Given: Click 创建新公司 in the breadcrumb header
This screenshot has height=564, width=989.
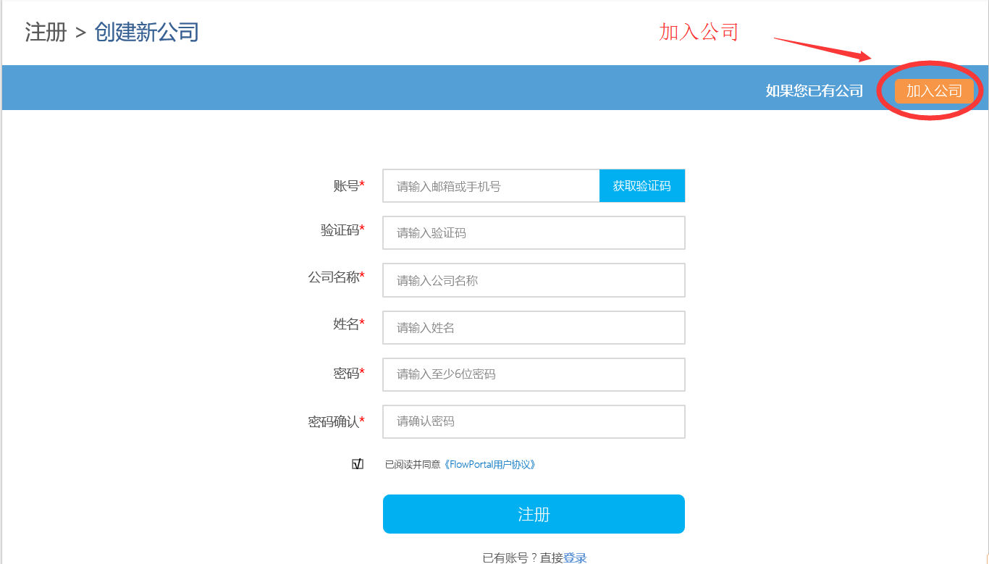Looking at the screenshot, I should (146, 33).
